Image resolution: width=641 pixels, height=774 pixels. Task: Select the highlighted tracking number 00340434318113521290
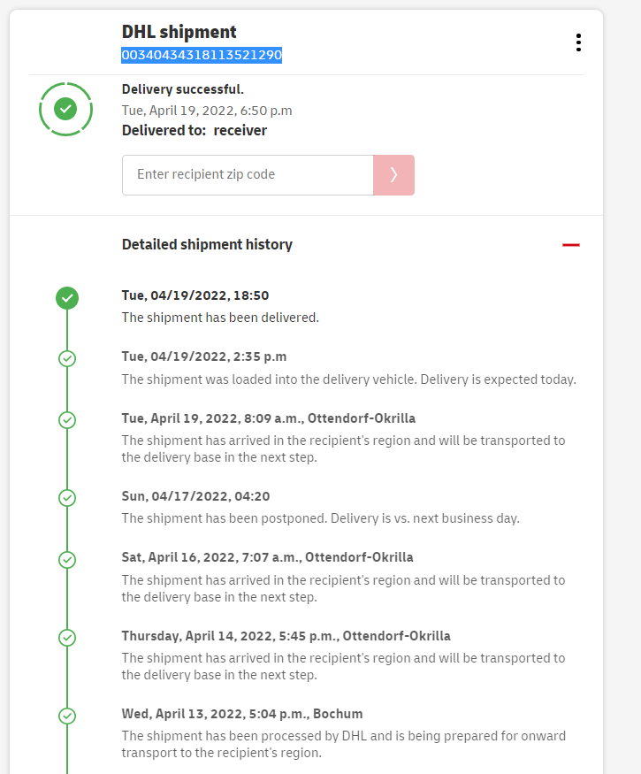202,55
